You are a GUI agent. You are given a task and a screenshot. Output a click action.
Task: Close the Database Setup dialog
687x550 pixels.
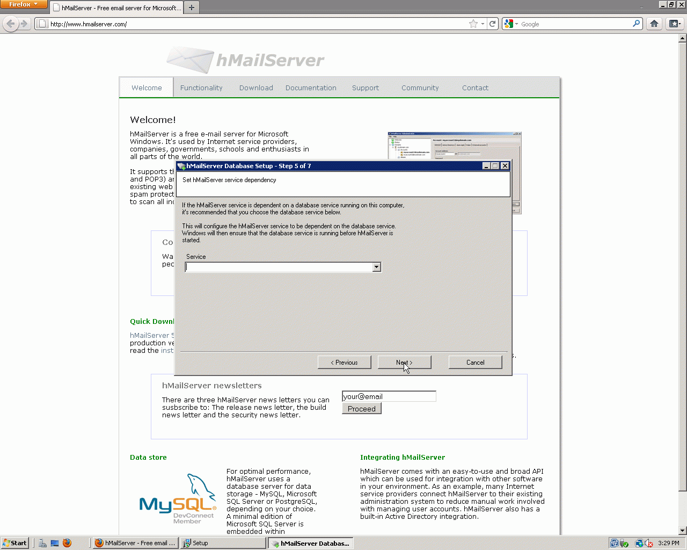click(x=505, y=166)
